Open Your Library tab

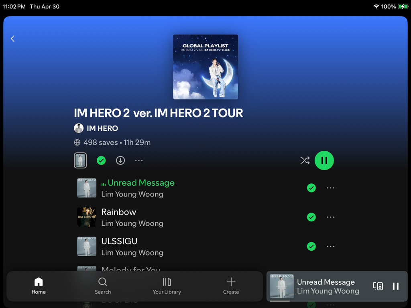click(167, 286)
